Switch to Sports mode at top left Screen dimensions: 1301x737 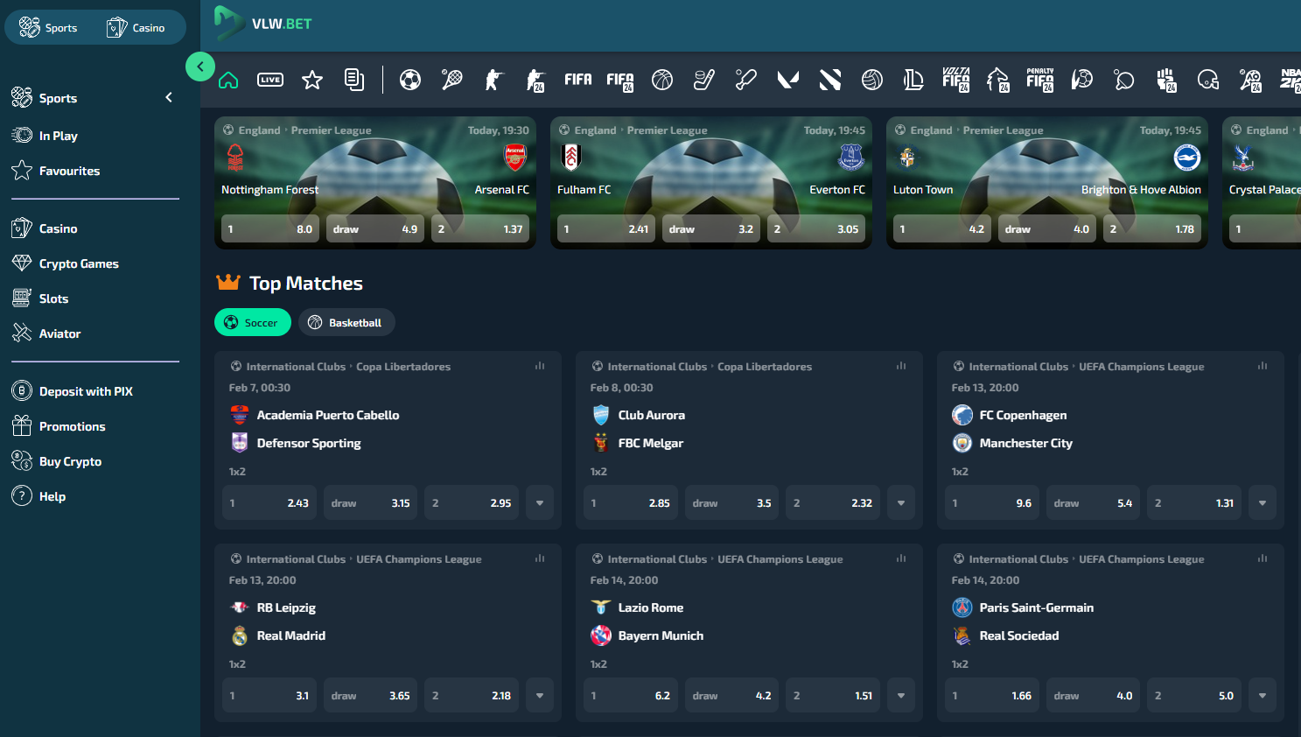coord(49,27)
